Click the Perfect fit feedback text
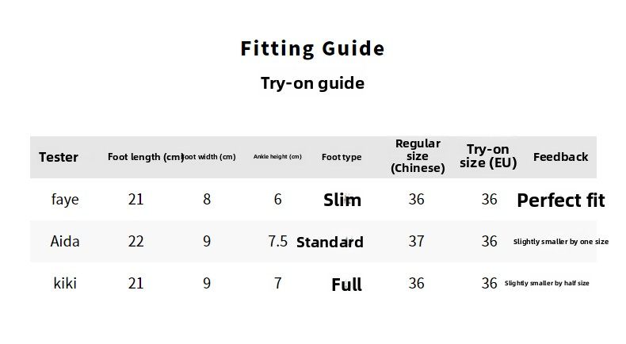The width and height of the screenshot is (626, 344). [560, 201]
